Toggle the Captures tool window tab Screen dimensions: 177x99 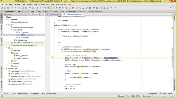1,42
